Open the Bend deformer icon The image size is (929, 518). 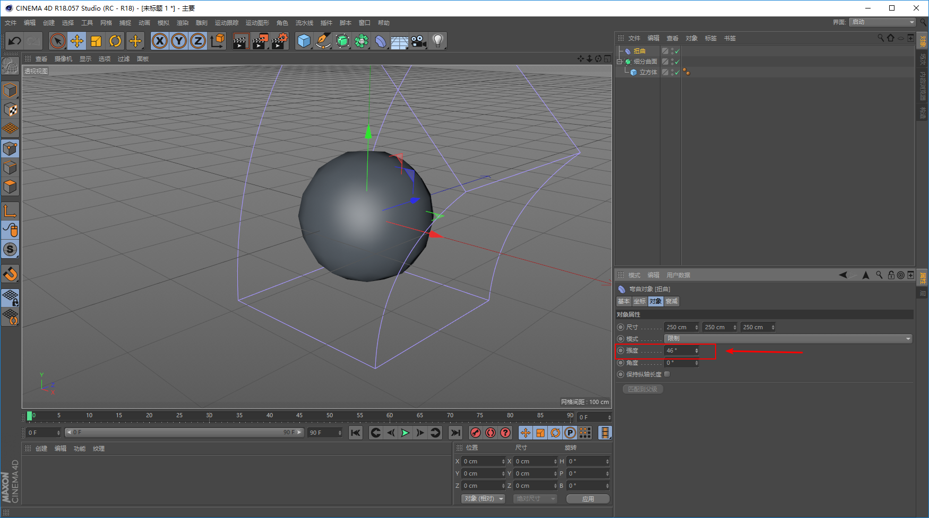coord(381,41)
